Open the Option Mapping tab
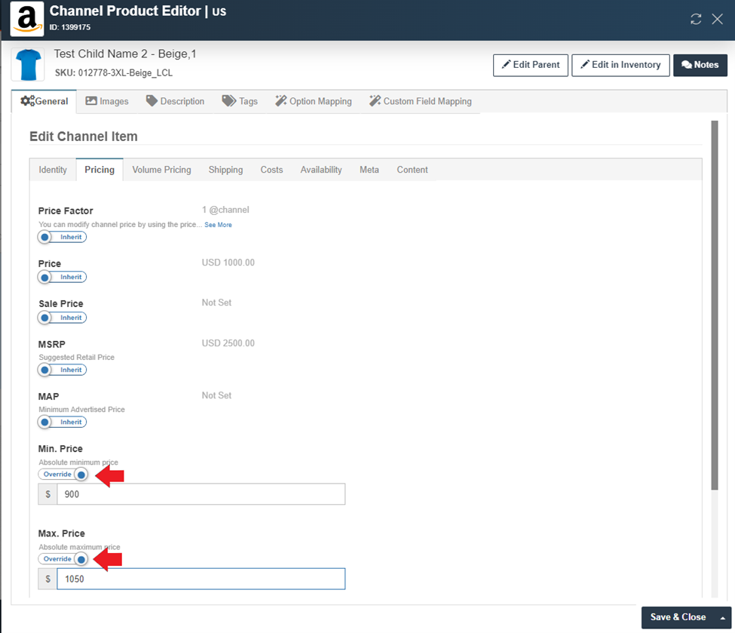The image size is (735, 633). [x=313, y=101]
